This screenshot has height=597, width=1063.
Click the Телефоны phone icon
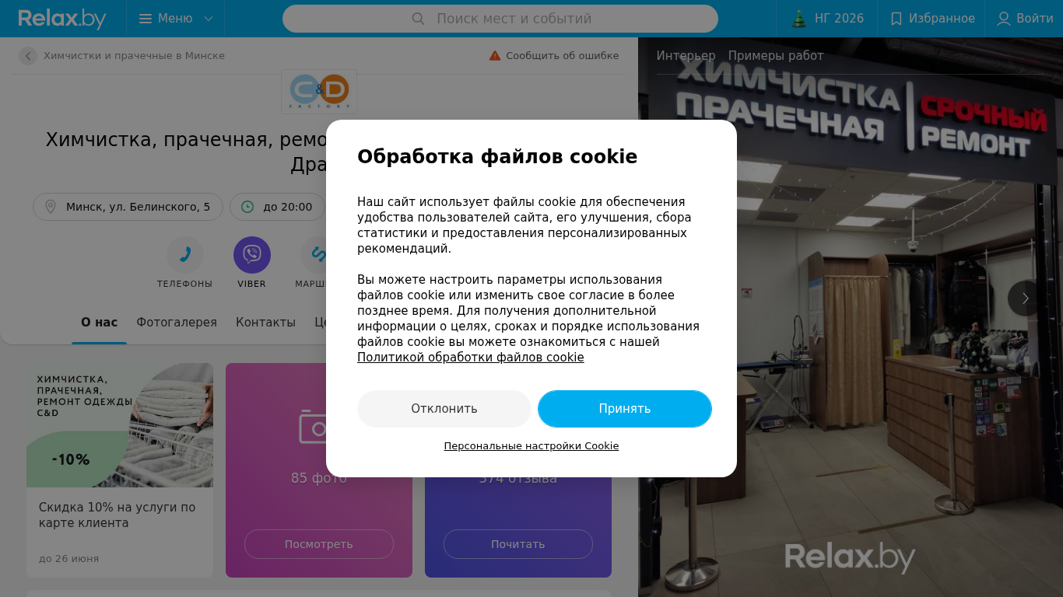point(185,255)
